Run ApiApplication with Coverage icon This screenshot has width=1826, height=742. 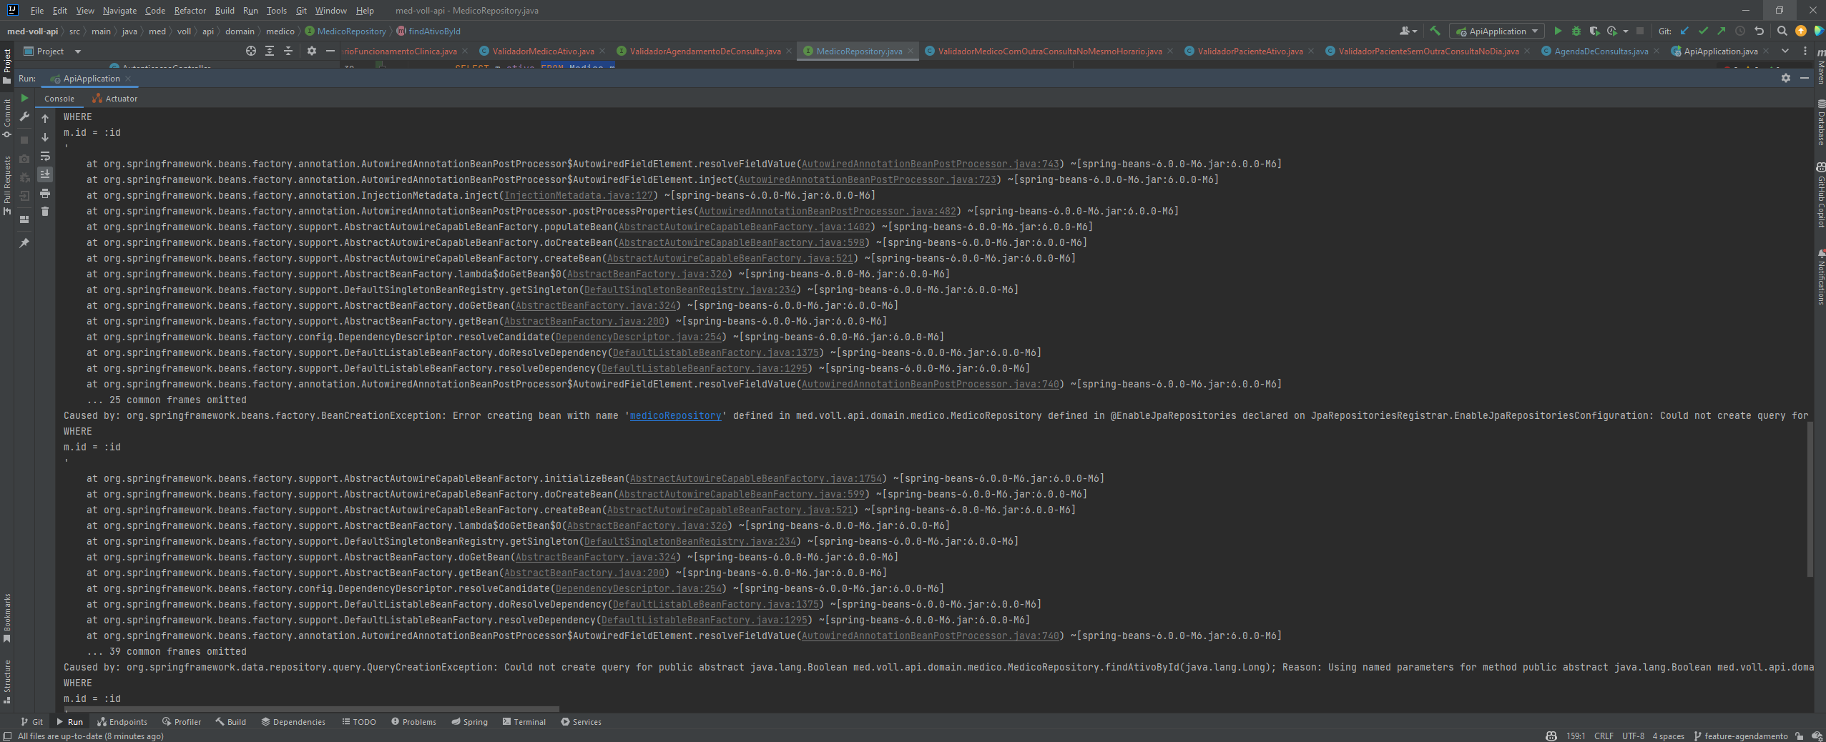click(1594, 31)
